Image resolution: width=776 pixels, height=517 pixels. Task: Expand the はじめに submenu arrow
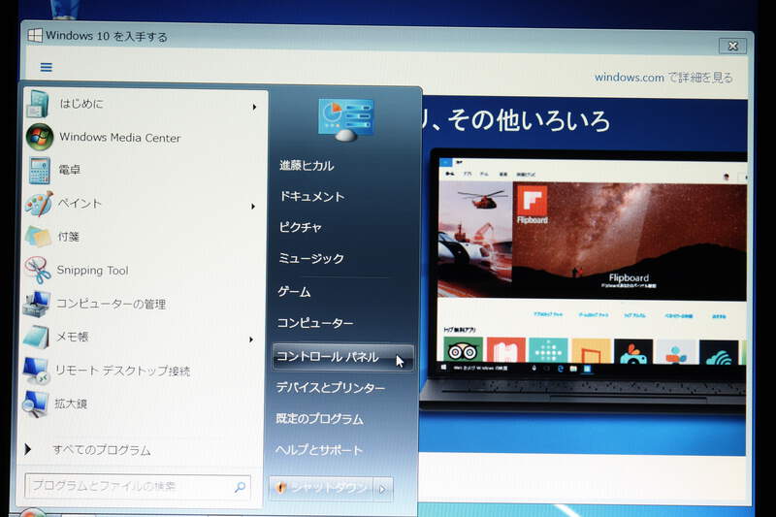[x=254, y=107]
